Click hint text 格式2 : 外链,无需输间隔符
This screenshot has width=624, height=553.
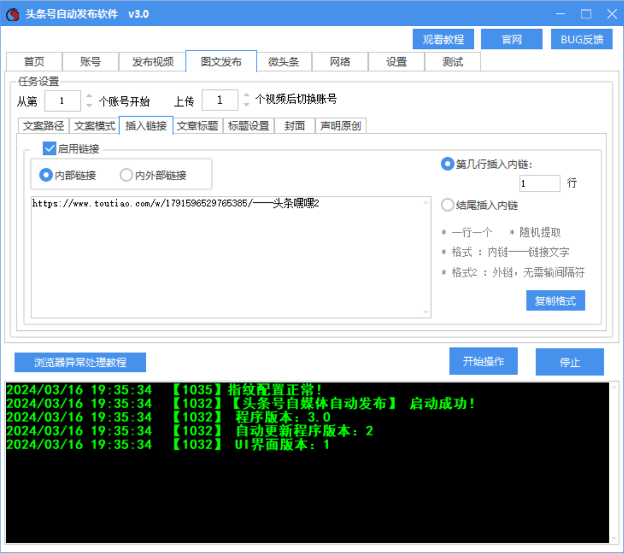coord(513,273)
